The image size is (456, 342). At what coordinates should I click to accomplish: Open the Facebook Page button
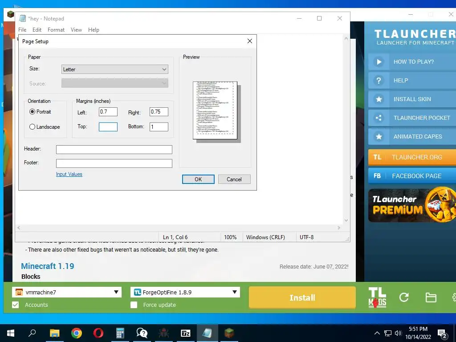click(412, 176)
